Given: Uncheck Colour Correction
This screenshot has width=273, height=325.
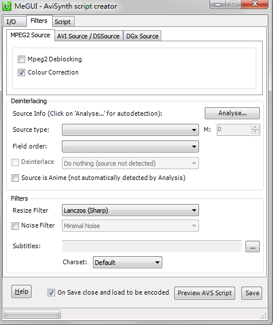Looking at the screenshot, I should coord(21,73).
